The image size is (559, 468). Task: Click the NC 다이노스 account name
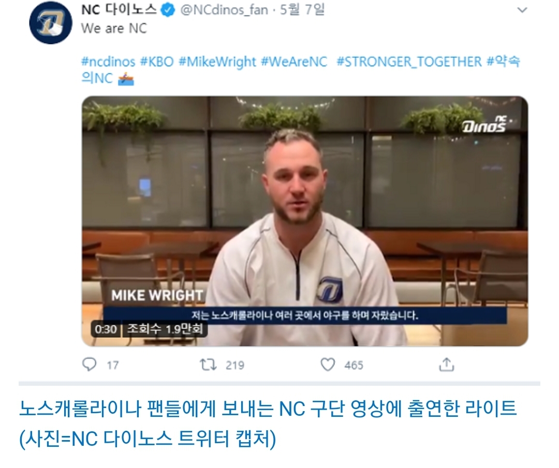tap(119, 10)
